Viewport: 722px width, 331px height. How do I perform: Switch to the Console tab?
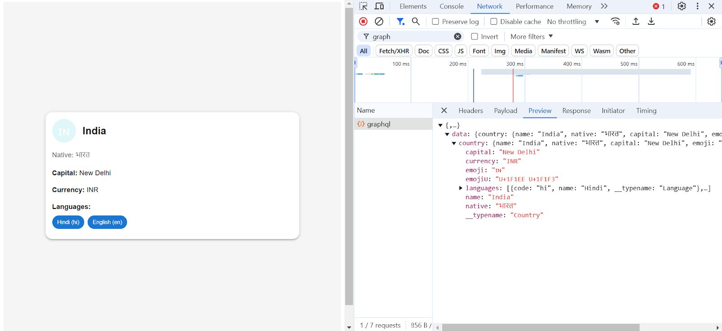(451, 6)
